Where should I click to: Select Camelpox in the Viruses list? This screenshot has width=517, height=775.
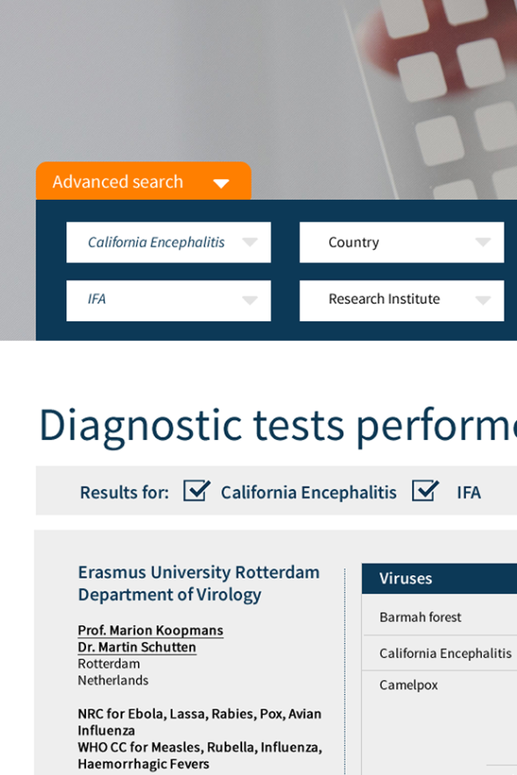(408, 685)
